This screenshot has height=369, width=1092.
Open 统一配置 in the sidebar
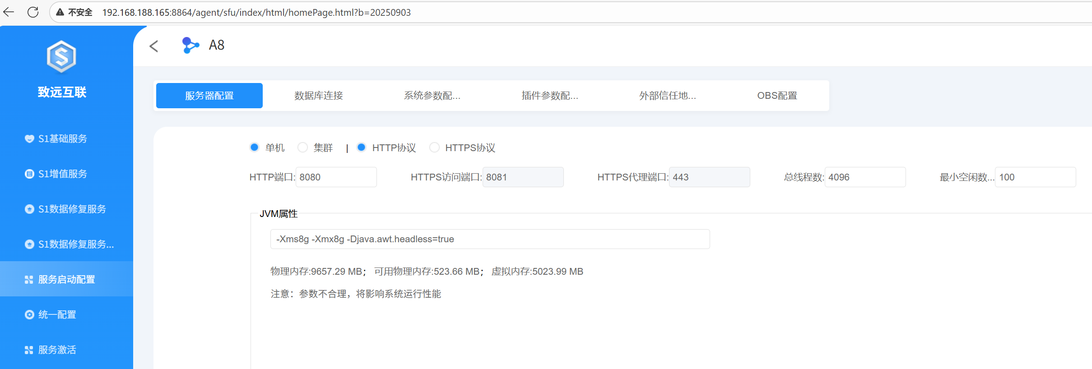click(66, 314)
